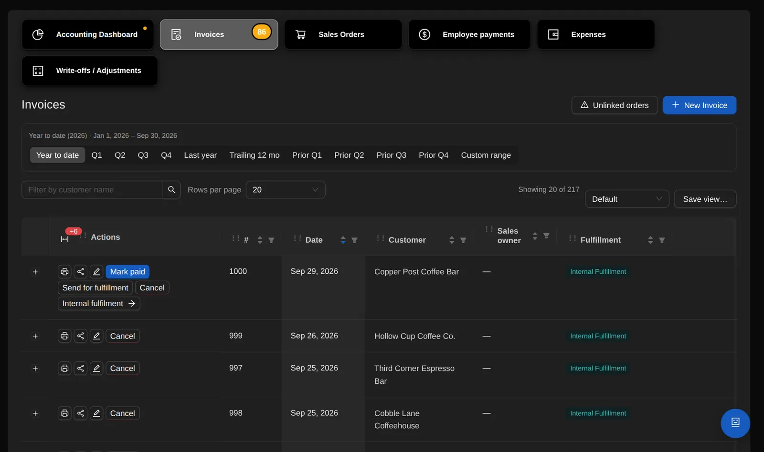Send invoice 1000 for fulfillment
The width and height of the screenshot is (764, 452).
(x=95, y=288)
